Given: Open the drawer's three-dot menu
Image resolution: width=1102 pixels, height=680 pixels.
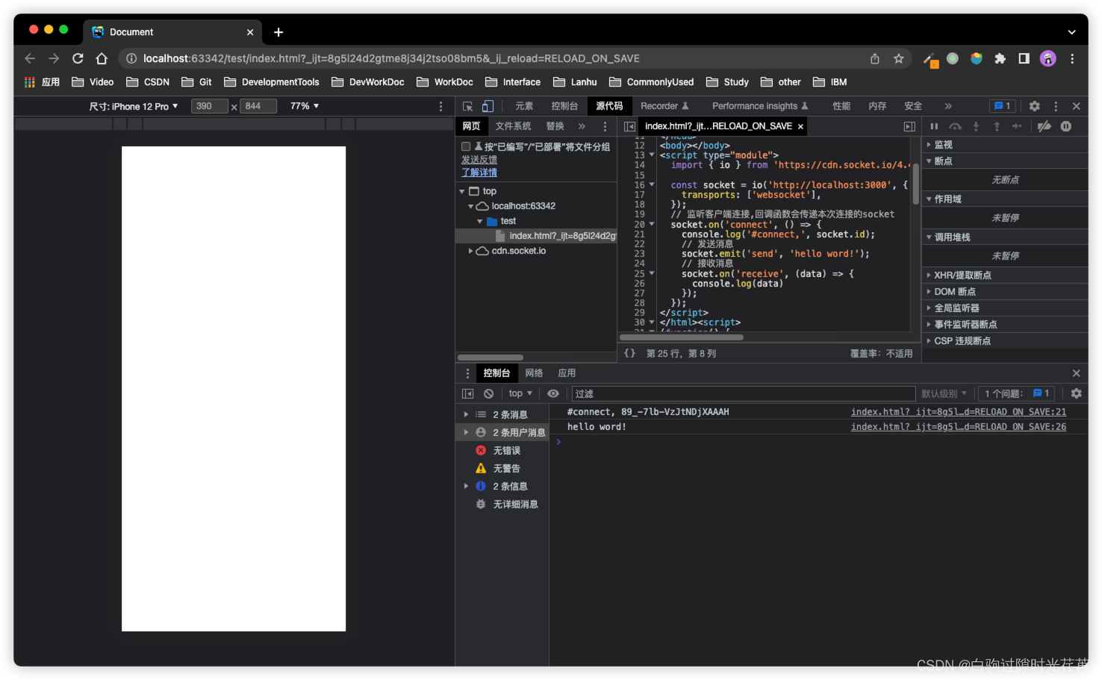Looking at the screenshot, I should click(468, 373).
